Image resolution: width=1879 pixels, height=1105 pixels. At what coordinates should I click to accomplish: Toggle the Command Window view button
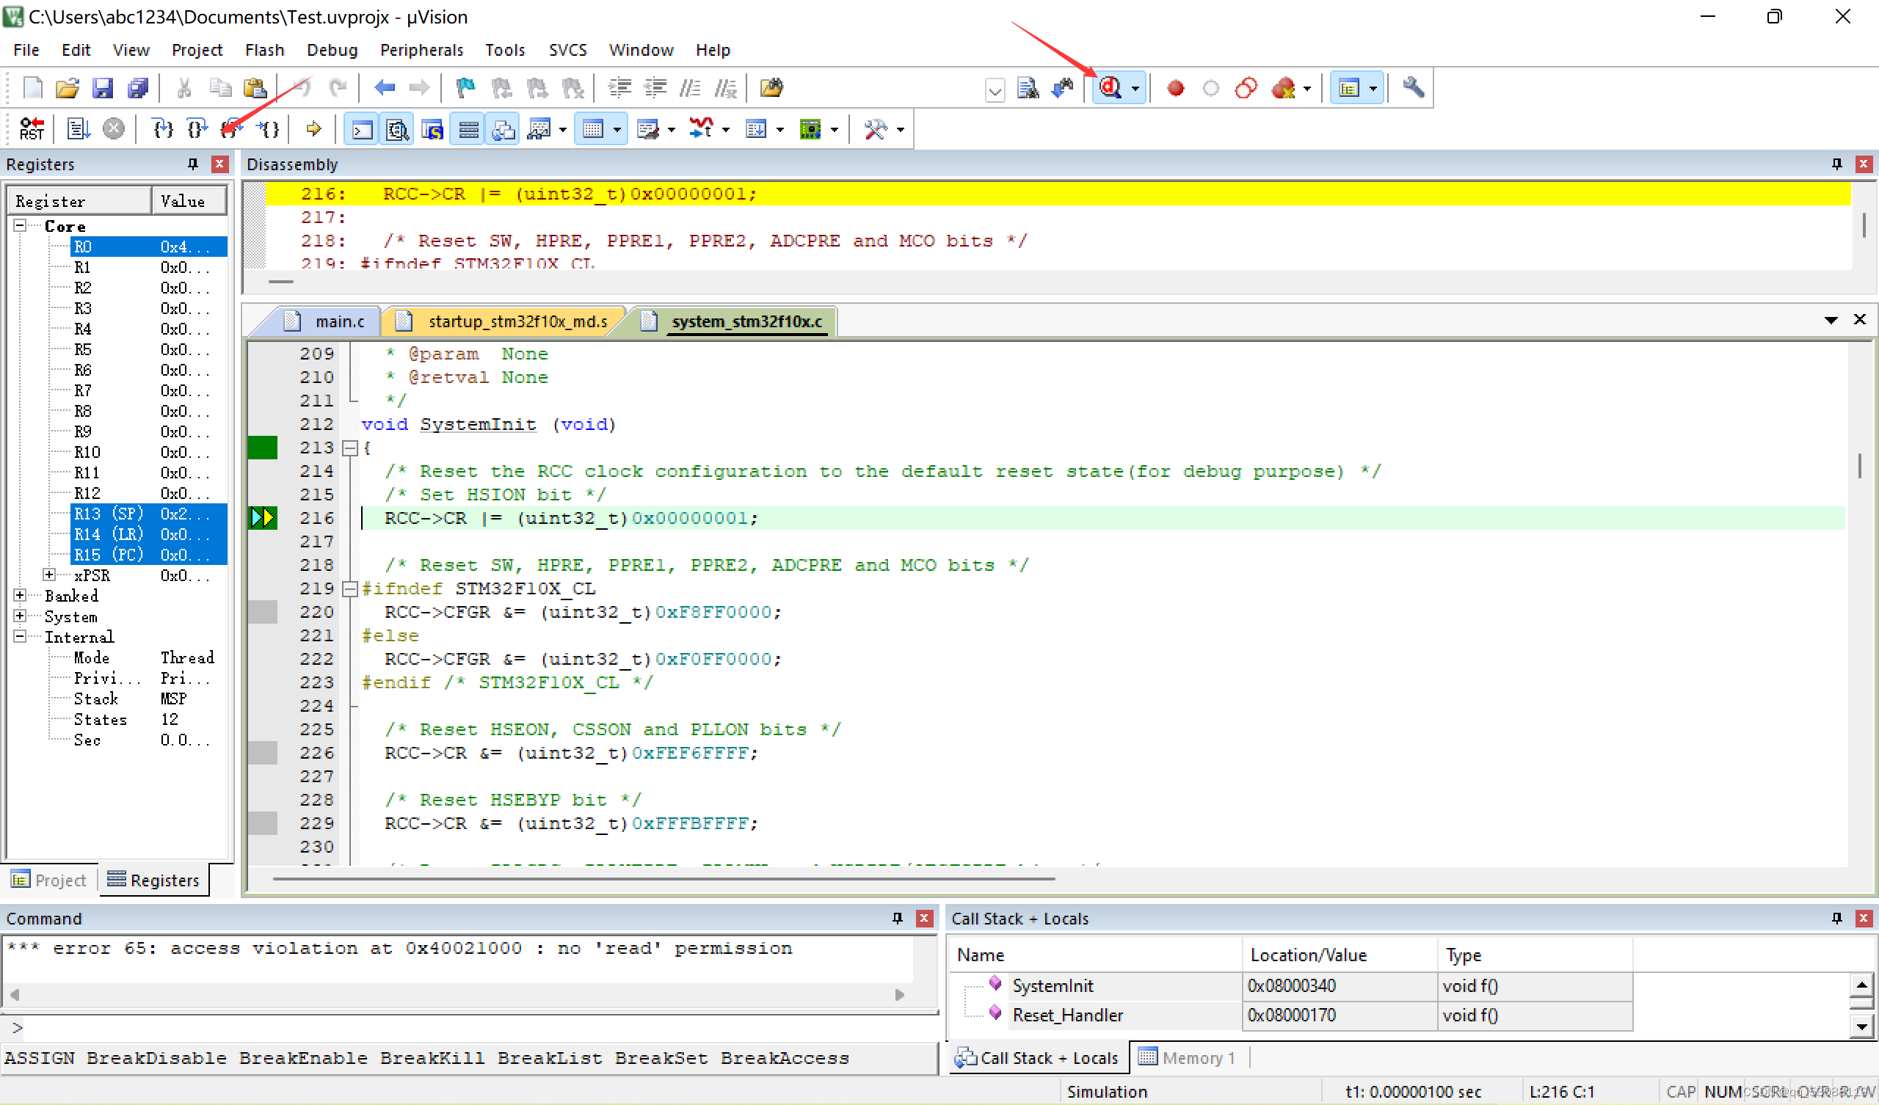coord(363,130)
